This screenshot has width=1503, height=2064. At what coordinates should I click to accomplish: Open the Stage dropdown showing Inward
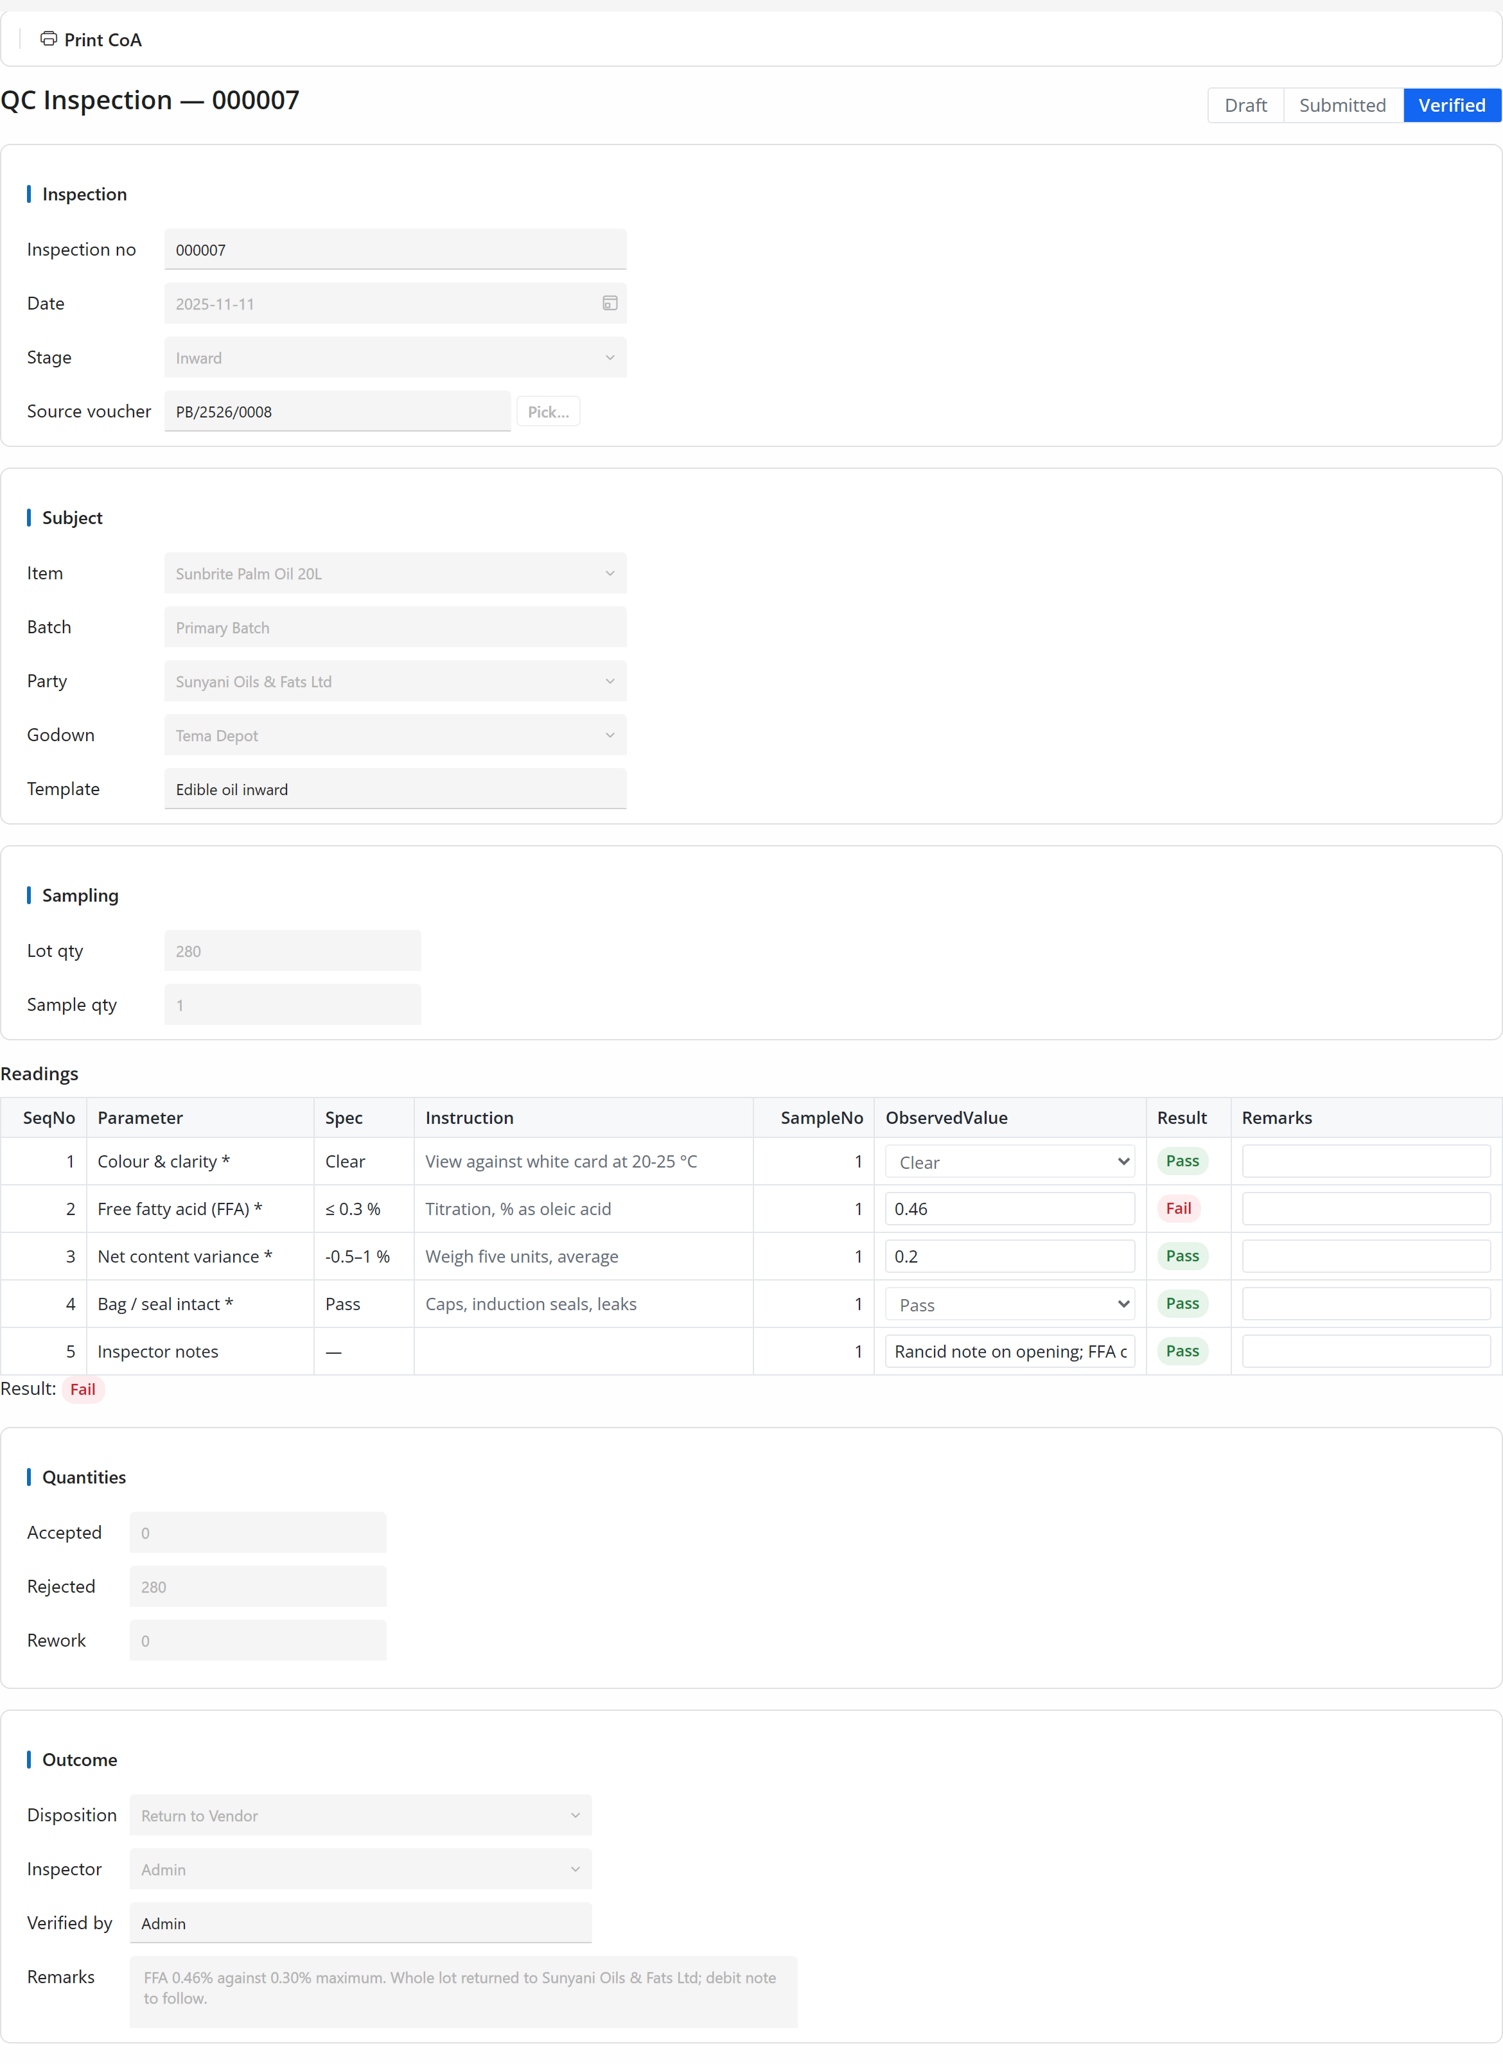(x=395, y=358)
